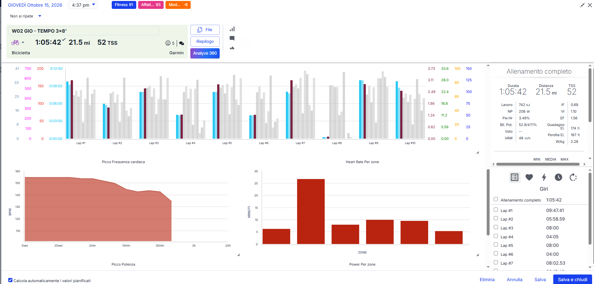Collapse the workout window
This screenshot has height=284, width=594.
[582, 5]
